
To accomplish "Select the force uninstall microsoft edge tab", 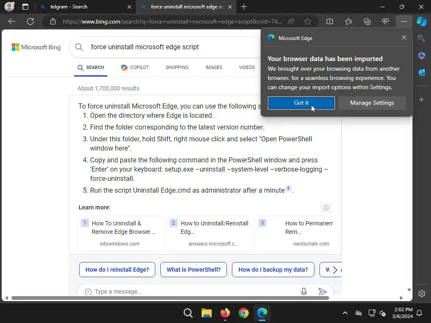I will 186,7.
